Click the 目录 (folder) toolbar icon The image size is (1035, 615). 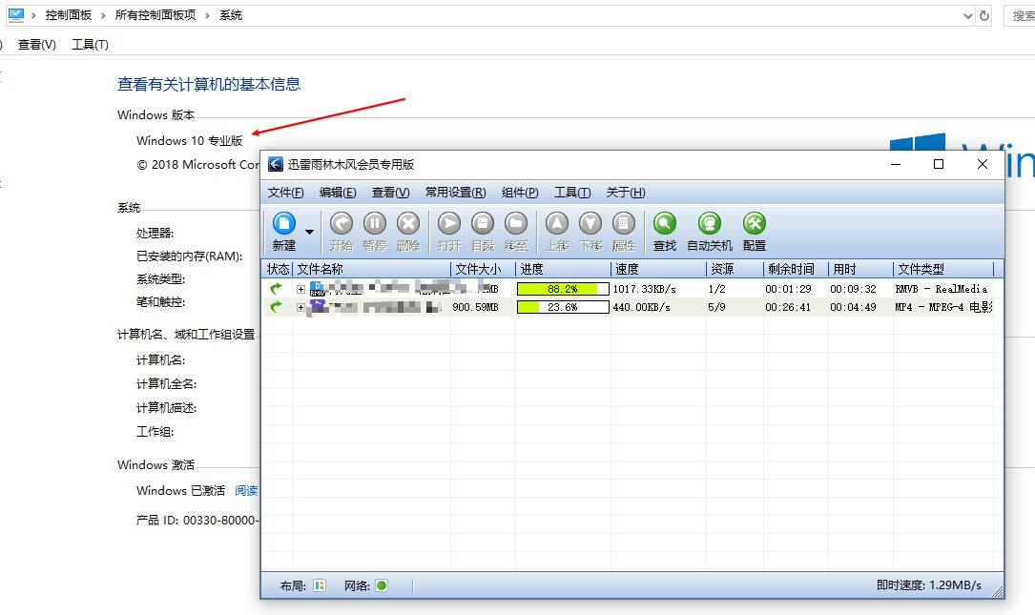(x=483, y=224)
